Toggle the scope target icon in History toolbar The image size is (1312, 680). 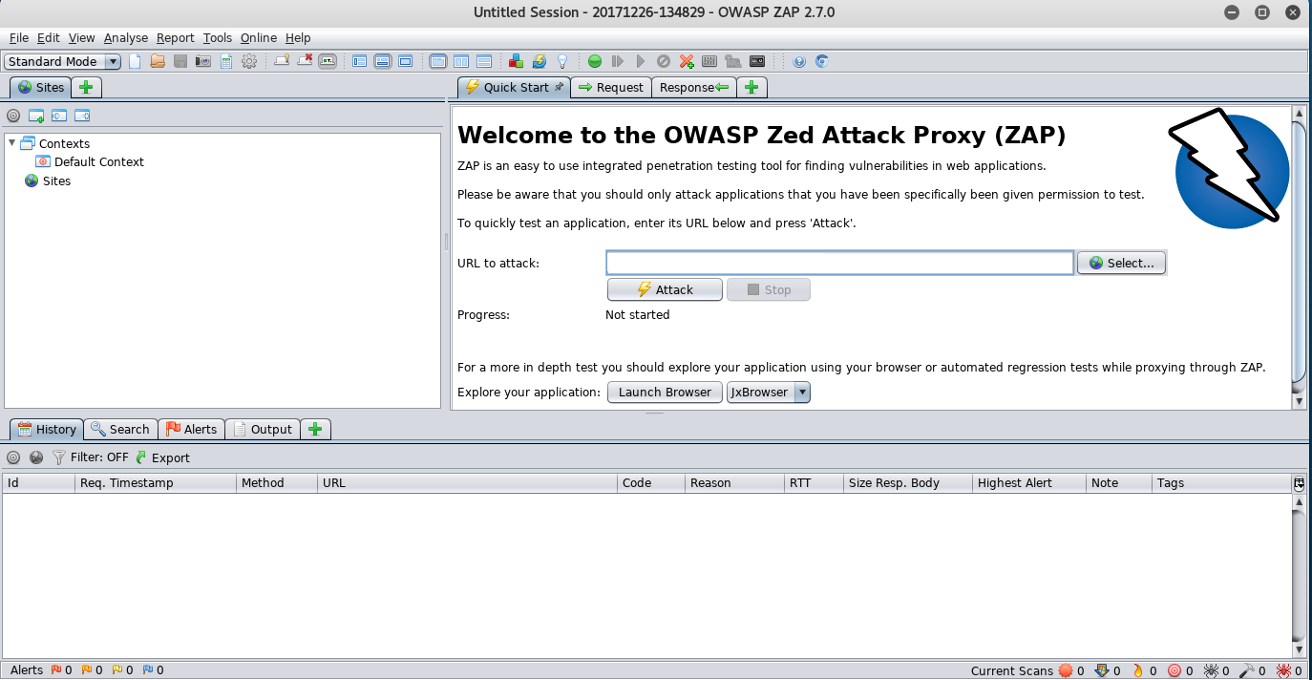click(x=13, y=457)
